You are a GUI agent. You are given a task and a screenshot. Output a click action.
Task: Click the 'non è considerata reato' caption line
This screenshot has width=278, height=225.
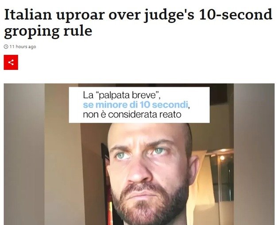(132, 114)
